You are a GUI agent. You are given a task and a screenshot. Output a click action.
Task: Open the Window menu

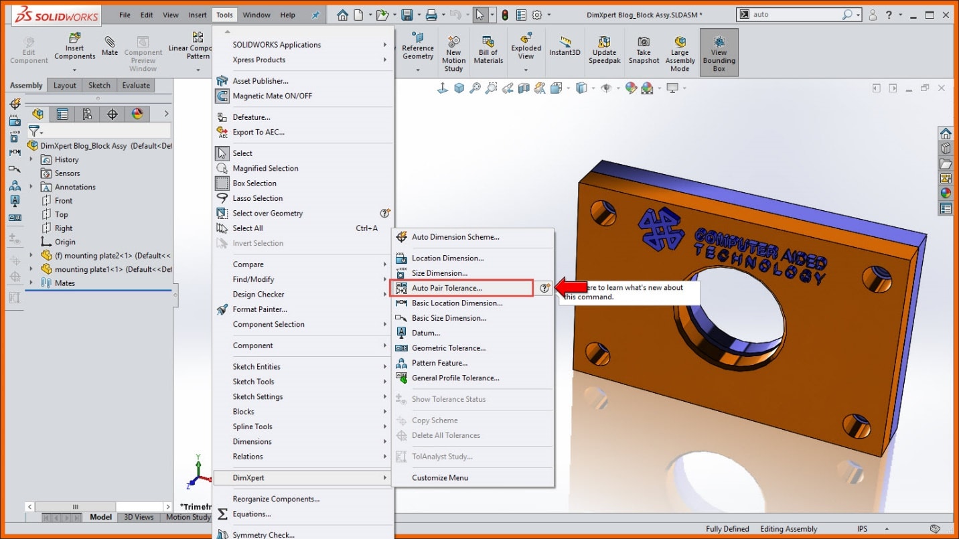(x=256, y=15)
